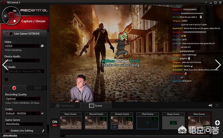Toggle the scene ON switch

click(55, 123)
